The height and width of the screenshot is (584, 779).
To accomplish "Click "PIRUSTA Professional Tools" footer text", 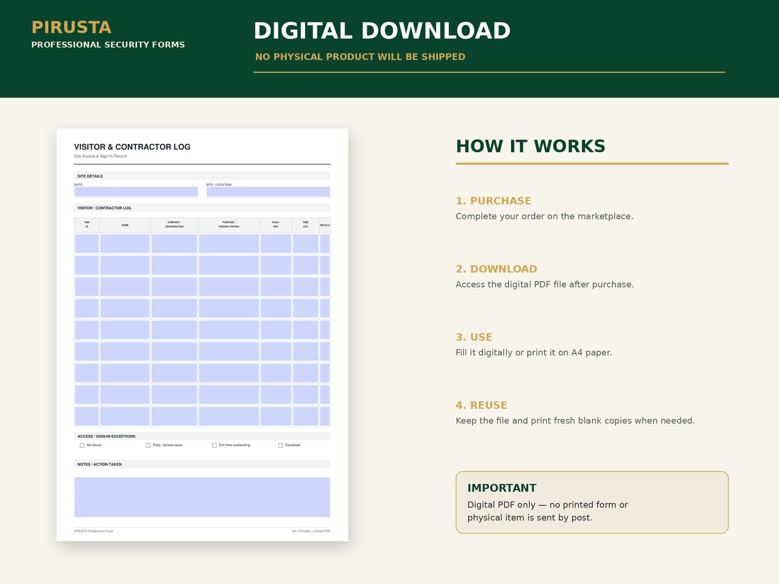I will click(93, 531).
